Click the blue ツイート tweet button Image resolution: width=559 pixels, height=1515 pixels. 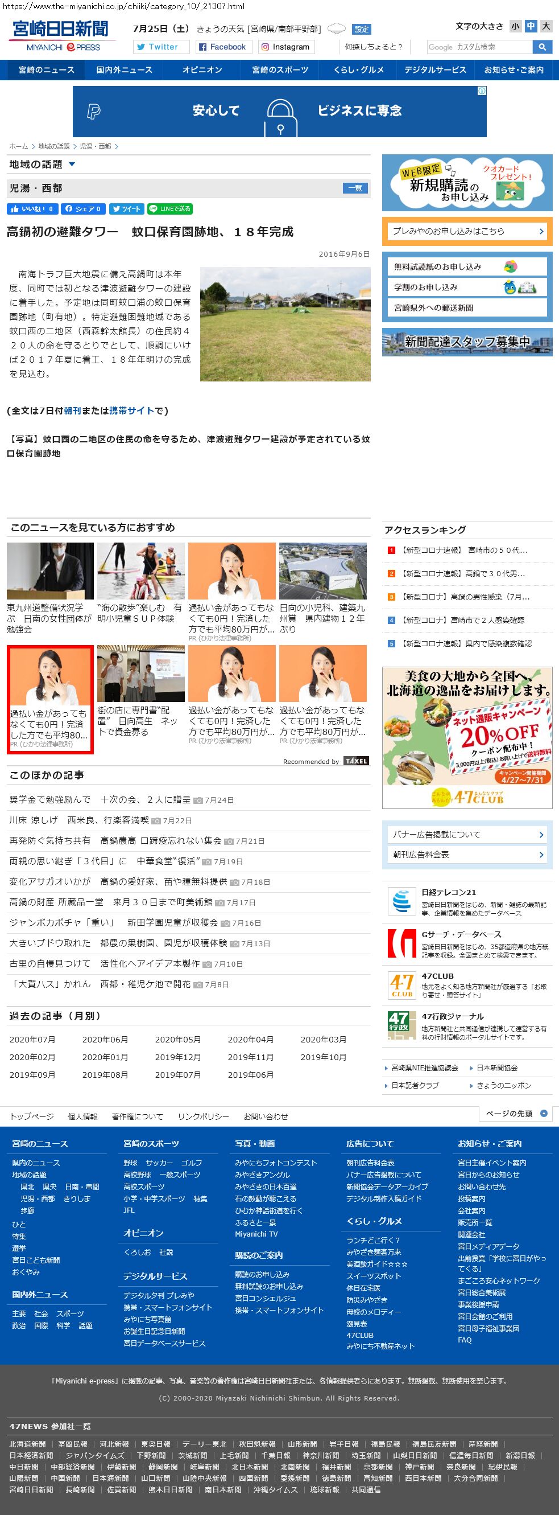126,209
